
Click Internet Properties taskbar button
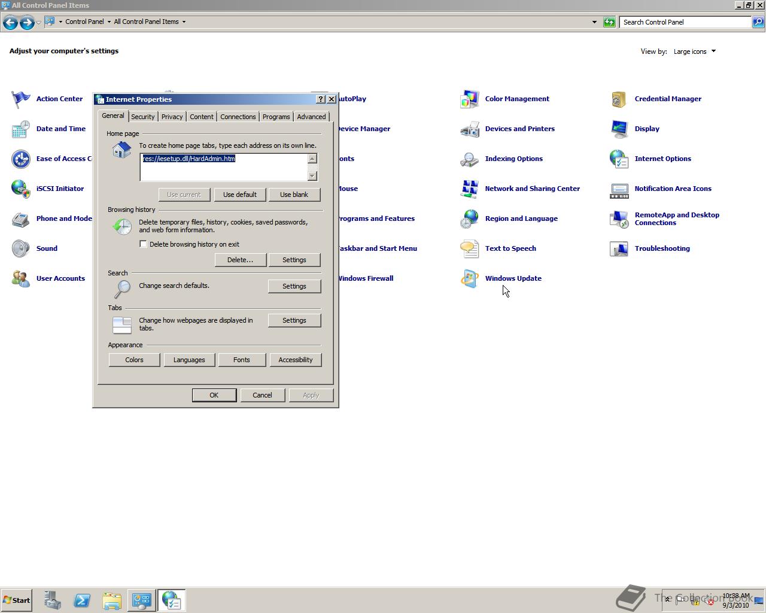point(172,600)
